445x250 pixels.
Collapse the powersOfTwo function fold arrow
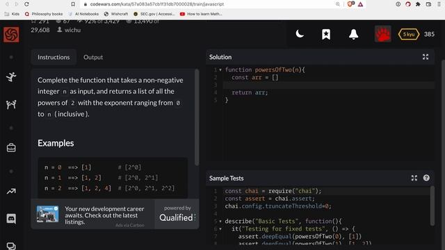[x=220, y=69]
